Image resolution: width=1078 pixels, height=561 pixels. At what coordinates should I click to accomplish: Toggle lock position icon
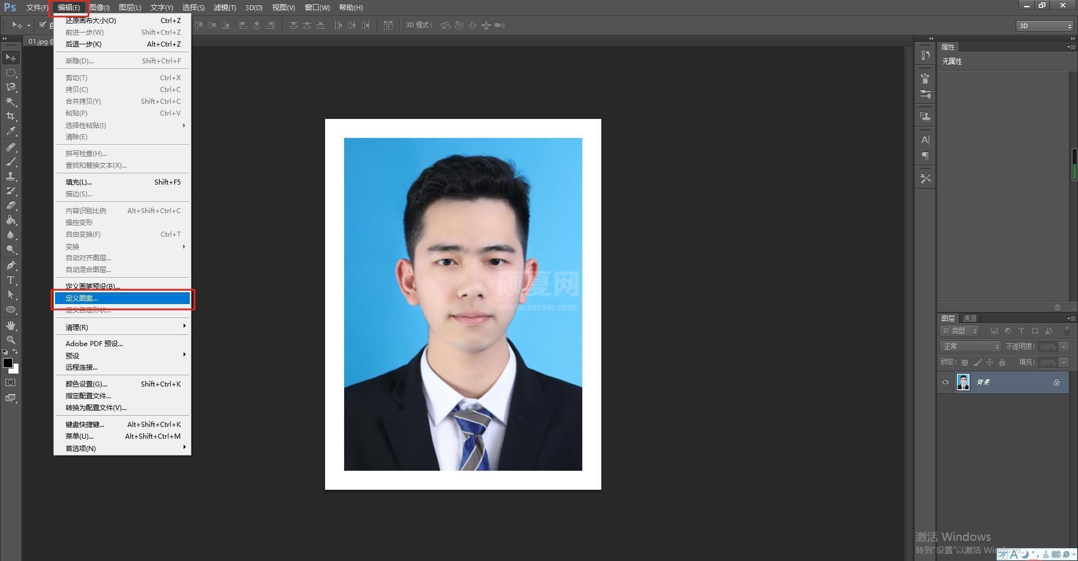coord(990,362)
